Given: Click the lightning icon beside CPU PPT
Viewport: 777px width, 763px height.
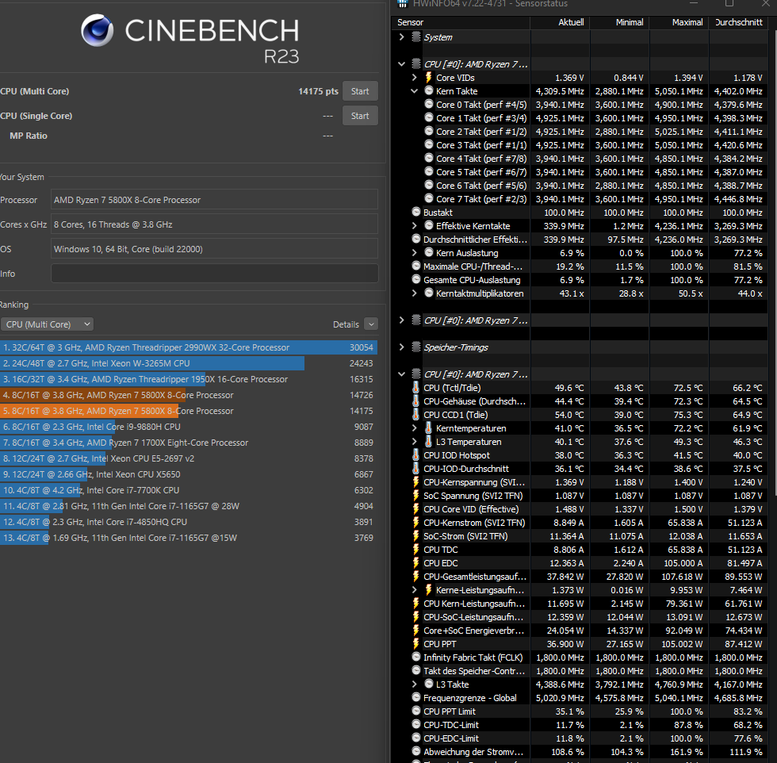Looking at the screenshot, I should [416, 643].
